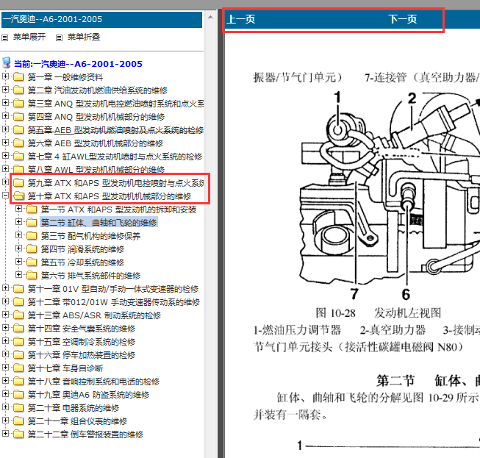Expand 第一章 一般维修资料 with plus box
Viewport: 480px width, 458px height.
[x=5, y=76]
